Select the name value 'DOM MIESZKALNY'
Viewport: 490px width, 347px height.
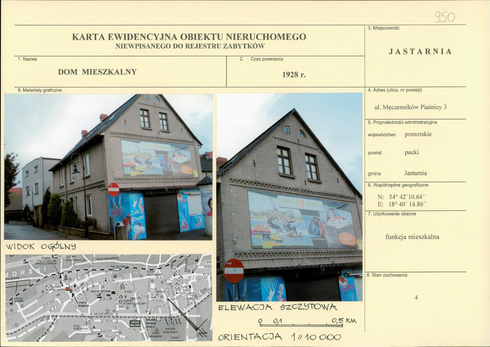pos(97,72)
